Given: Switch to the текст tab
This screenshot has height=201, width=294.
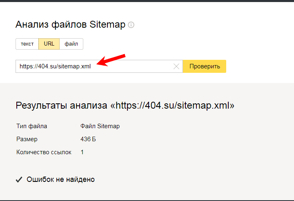Looking at the screenshot, I should (x=27, y=44).
